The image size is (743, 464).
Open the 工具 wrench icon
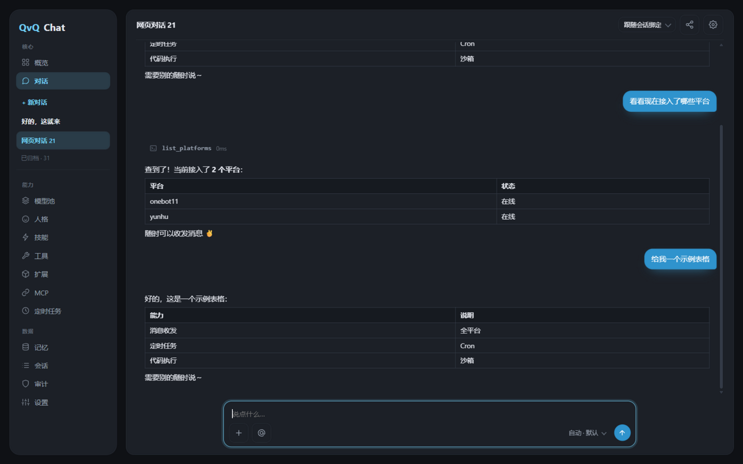(x=25, y=256)
